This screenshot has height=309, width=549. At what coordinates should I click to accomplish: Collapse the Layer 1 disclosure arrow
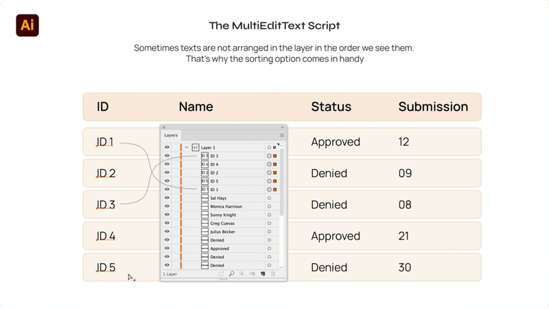coord(186,148)
